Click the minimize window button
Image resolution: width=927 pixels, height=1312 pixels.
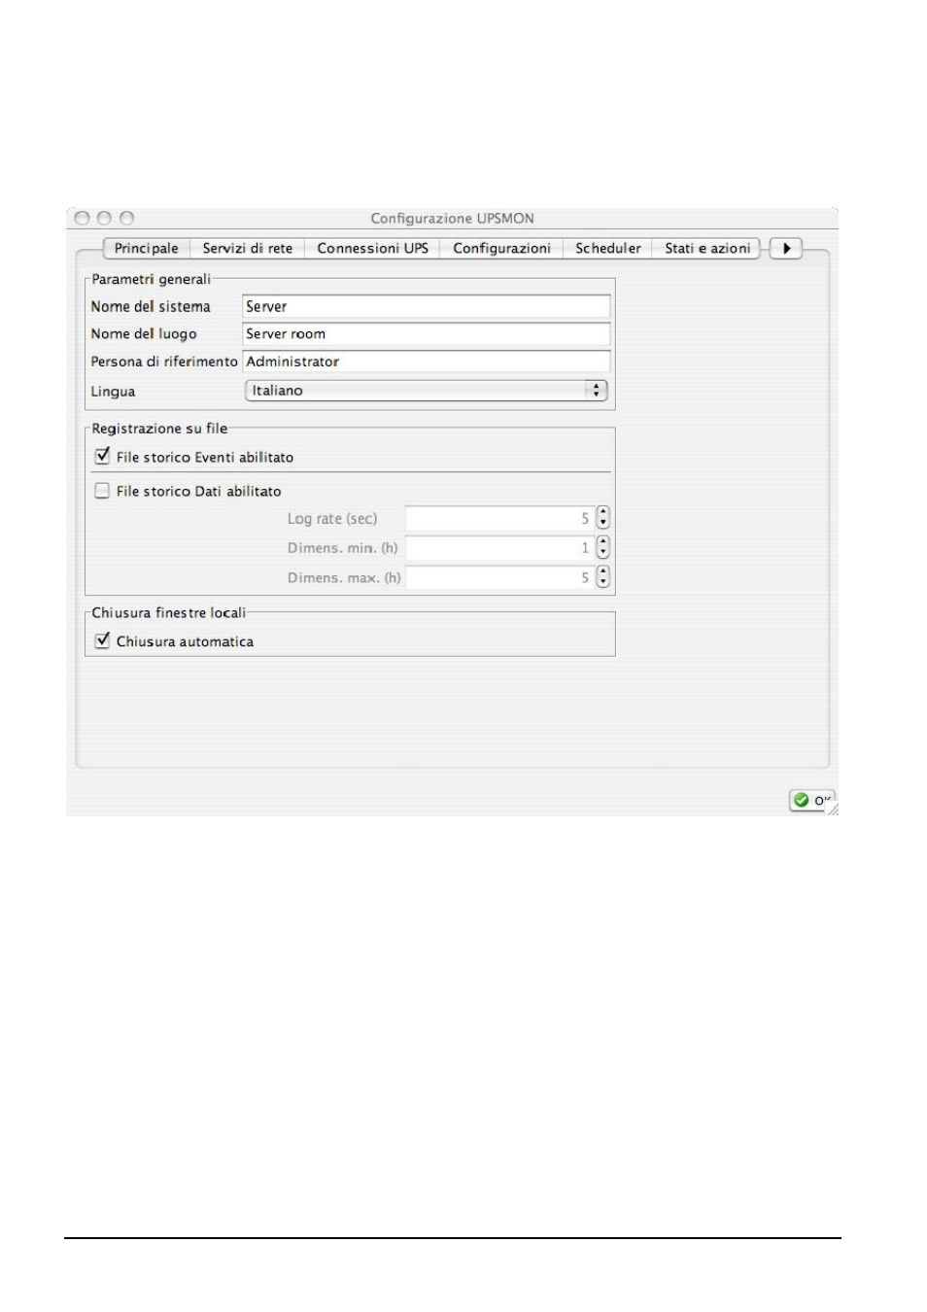[x=104, y=219]
